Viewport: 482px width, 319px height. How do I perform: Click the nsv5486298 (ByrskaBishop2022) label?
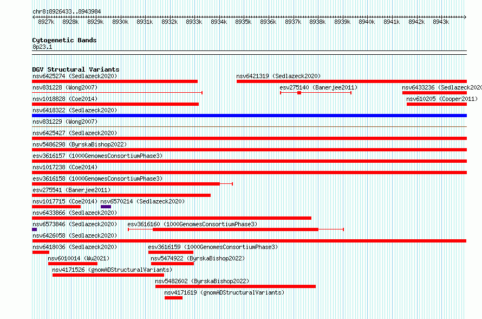tap(80, 144)
